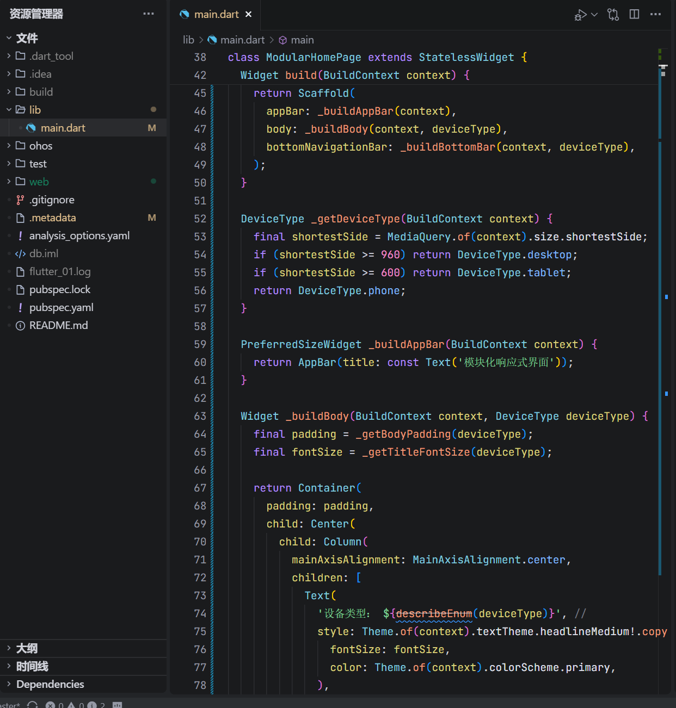
Task: Jump to sticky line class ModularHomePage
Action: (377, 58)
